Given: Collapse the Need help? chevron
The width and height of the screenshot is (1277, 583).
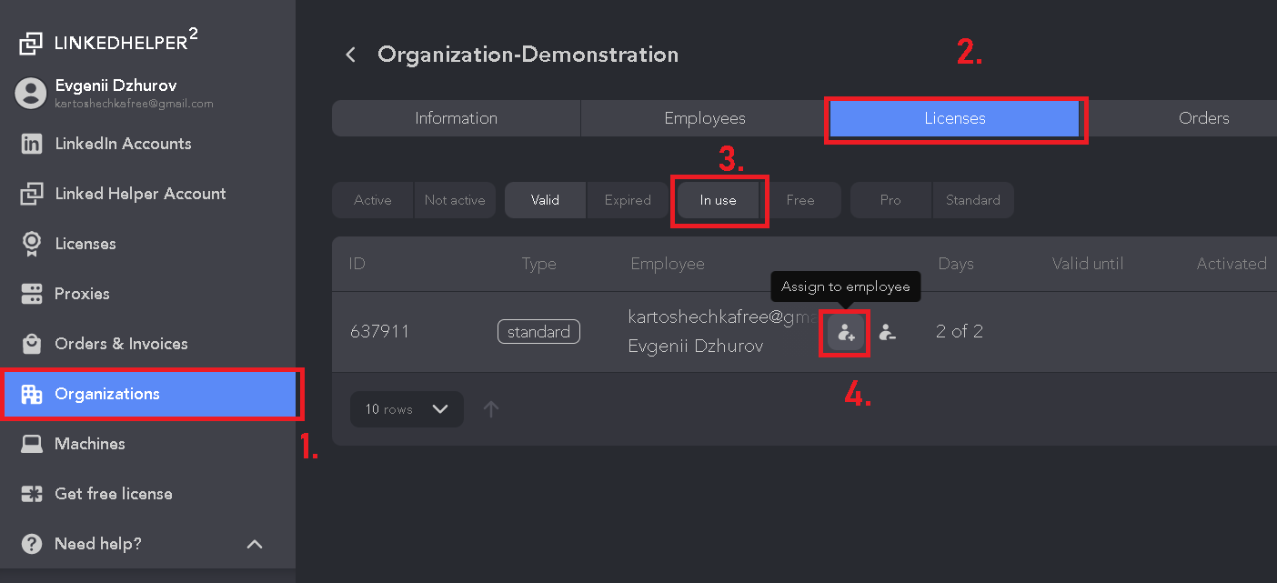Looking at the screenshot, I should [x=255, y=544].
